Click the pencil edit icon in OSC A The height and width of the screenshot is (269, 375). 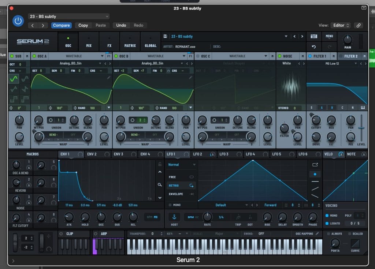(109, 77)
